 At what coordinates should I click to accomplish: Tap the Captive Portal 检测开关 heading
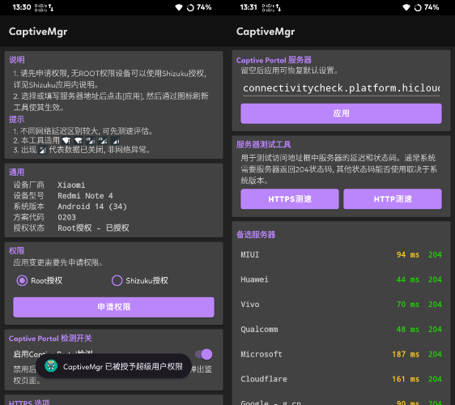[50, 339]
